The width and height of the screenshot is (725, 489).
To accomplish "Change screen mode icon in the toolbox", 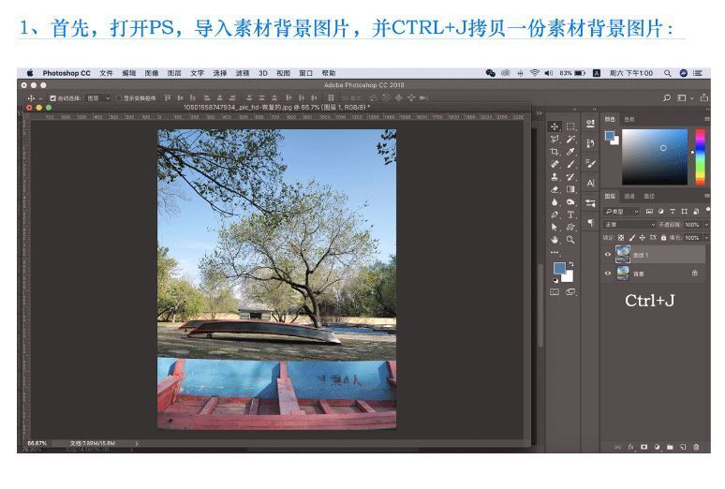I will (x=570, y=292).
